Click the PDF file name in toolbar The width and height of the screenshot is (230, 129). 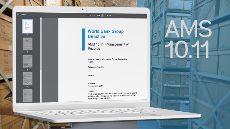pyautogui.click(x=23, y=15)
